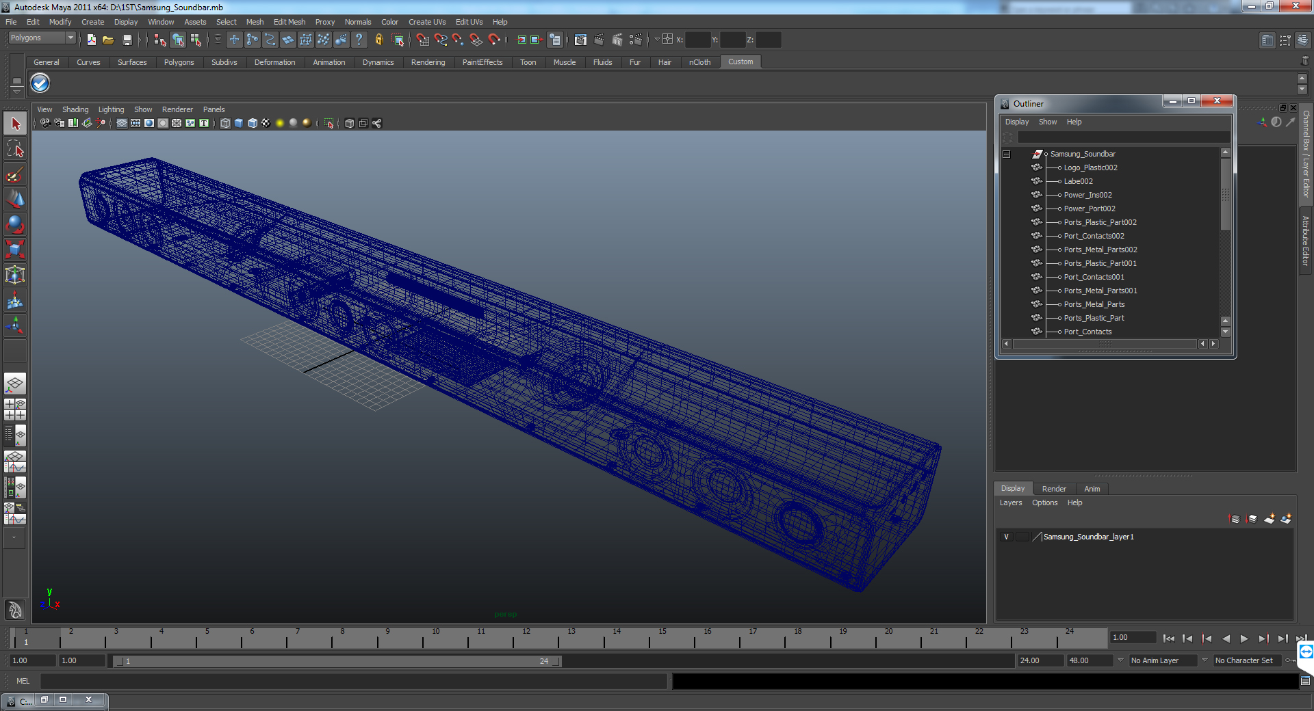This screenshot has height=711, width=1314.
Task: Play animation forwards
Action: coord(1244,639)
